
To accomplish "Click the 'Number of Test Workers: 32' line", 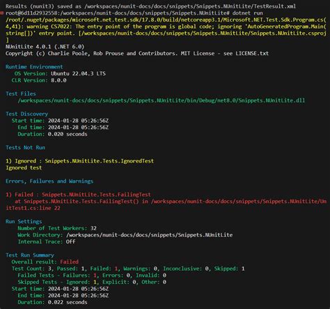I will pyautogui.click(x=57, y=228).
